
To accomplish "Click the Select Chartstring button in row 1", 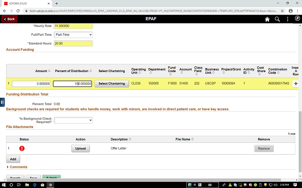I will click(111, 84).
